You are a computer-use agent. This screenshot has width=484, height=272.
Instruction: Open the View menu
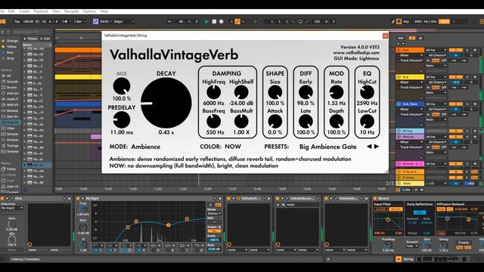click(56, 11)
